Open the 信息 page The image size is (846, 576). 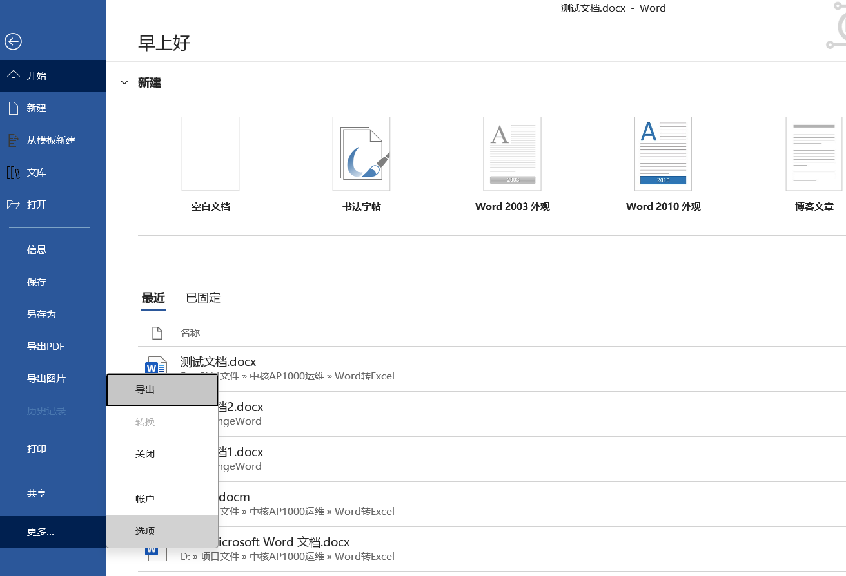coord(53,250)
